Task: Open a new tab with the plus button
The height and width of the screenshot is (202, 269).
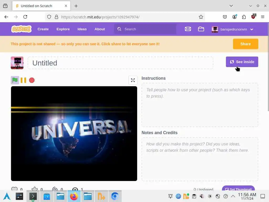Action: point(76,6)
